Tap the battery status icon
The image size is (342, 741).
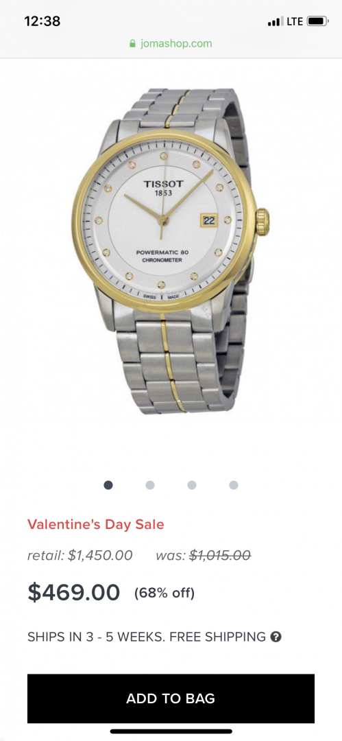pyautogui.click(x=318, y=21)
